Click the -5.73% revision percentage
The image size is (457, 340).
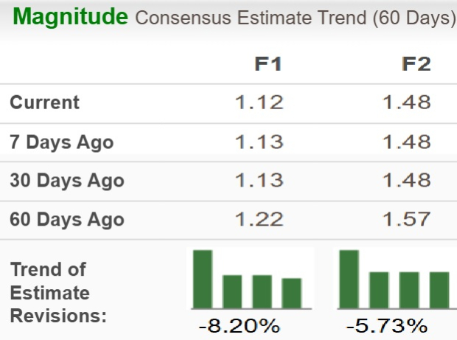click(386, 326)
